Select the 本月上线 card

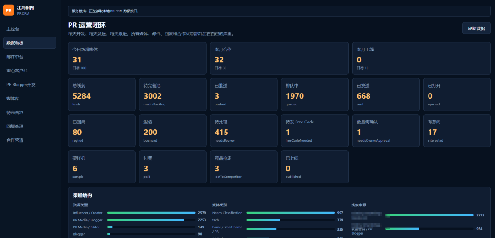click(x=422, y=58)
